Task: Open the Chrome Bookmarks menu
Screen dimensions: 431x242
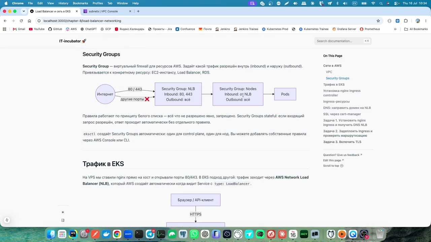Action: (80, 3)
